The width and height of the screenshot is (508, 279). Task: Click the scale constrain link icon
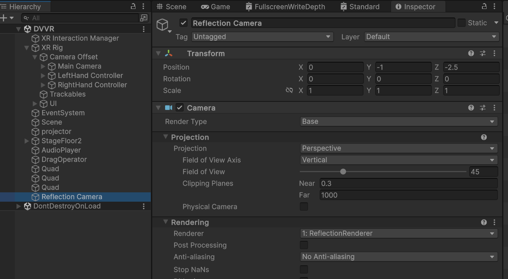289,90
